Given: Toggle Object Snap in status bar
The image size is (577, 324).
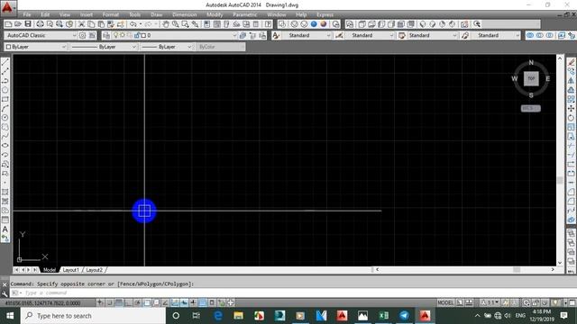Looking at the screenshot, I should [x=147, y=302].
